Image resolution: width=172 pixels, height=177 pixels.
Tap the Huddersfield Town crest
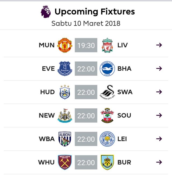click(x=65, y=92)
